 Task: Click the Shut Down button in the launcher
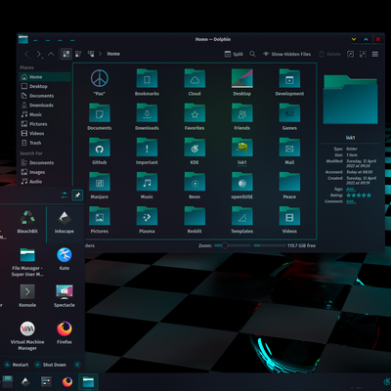[x=51, y=365]
